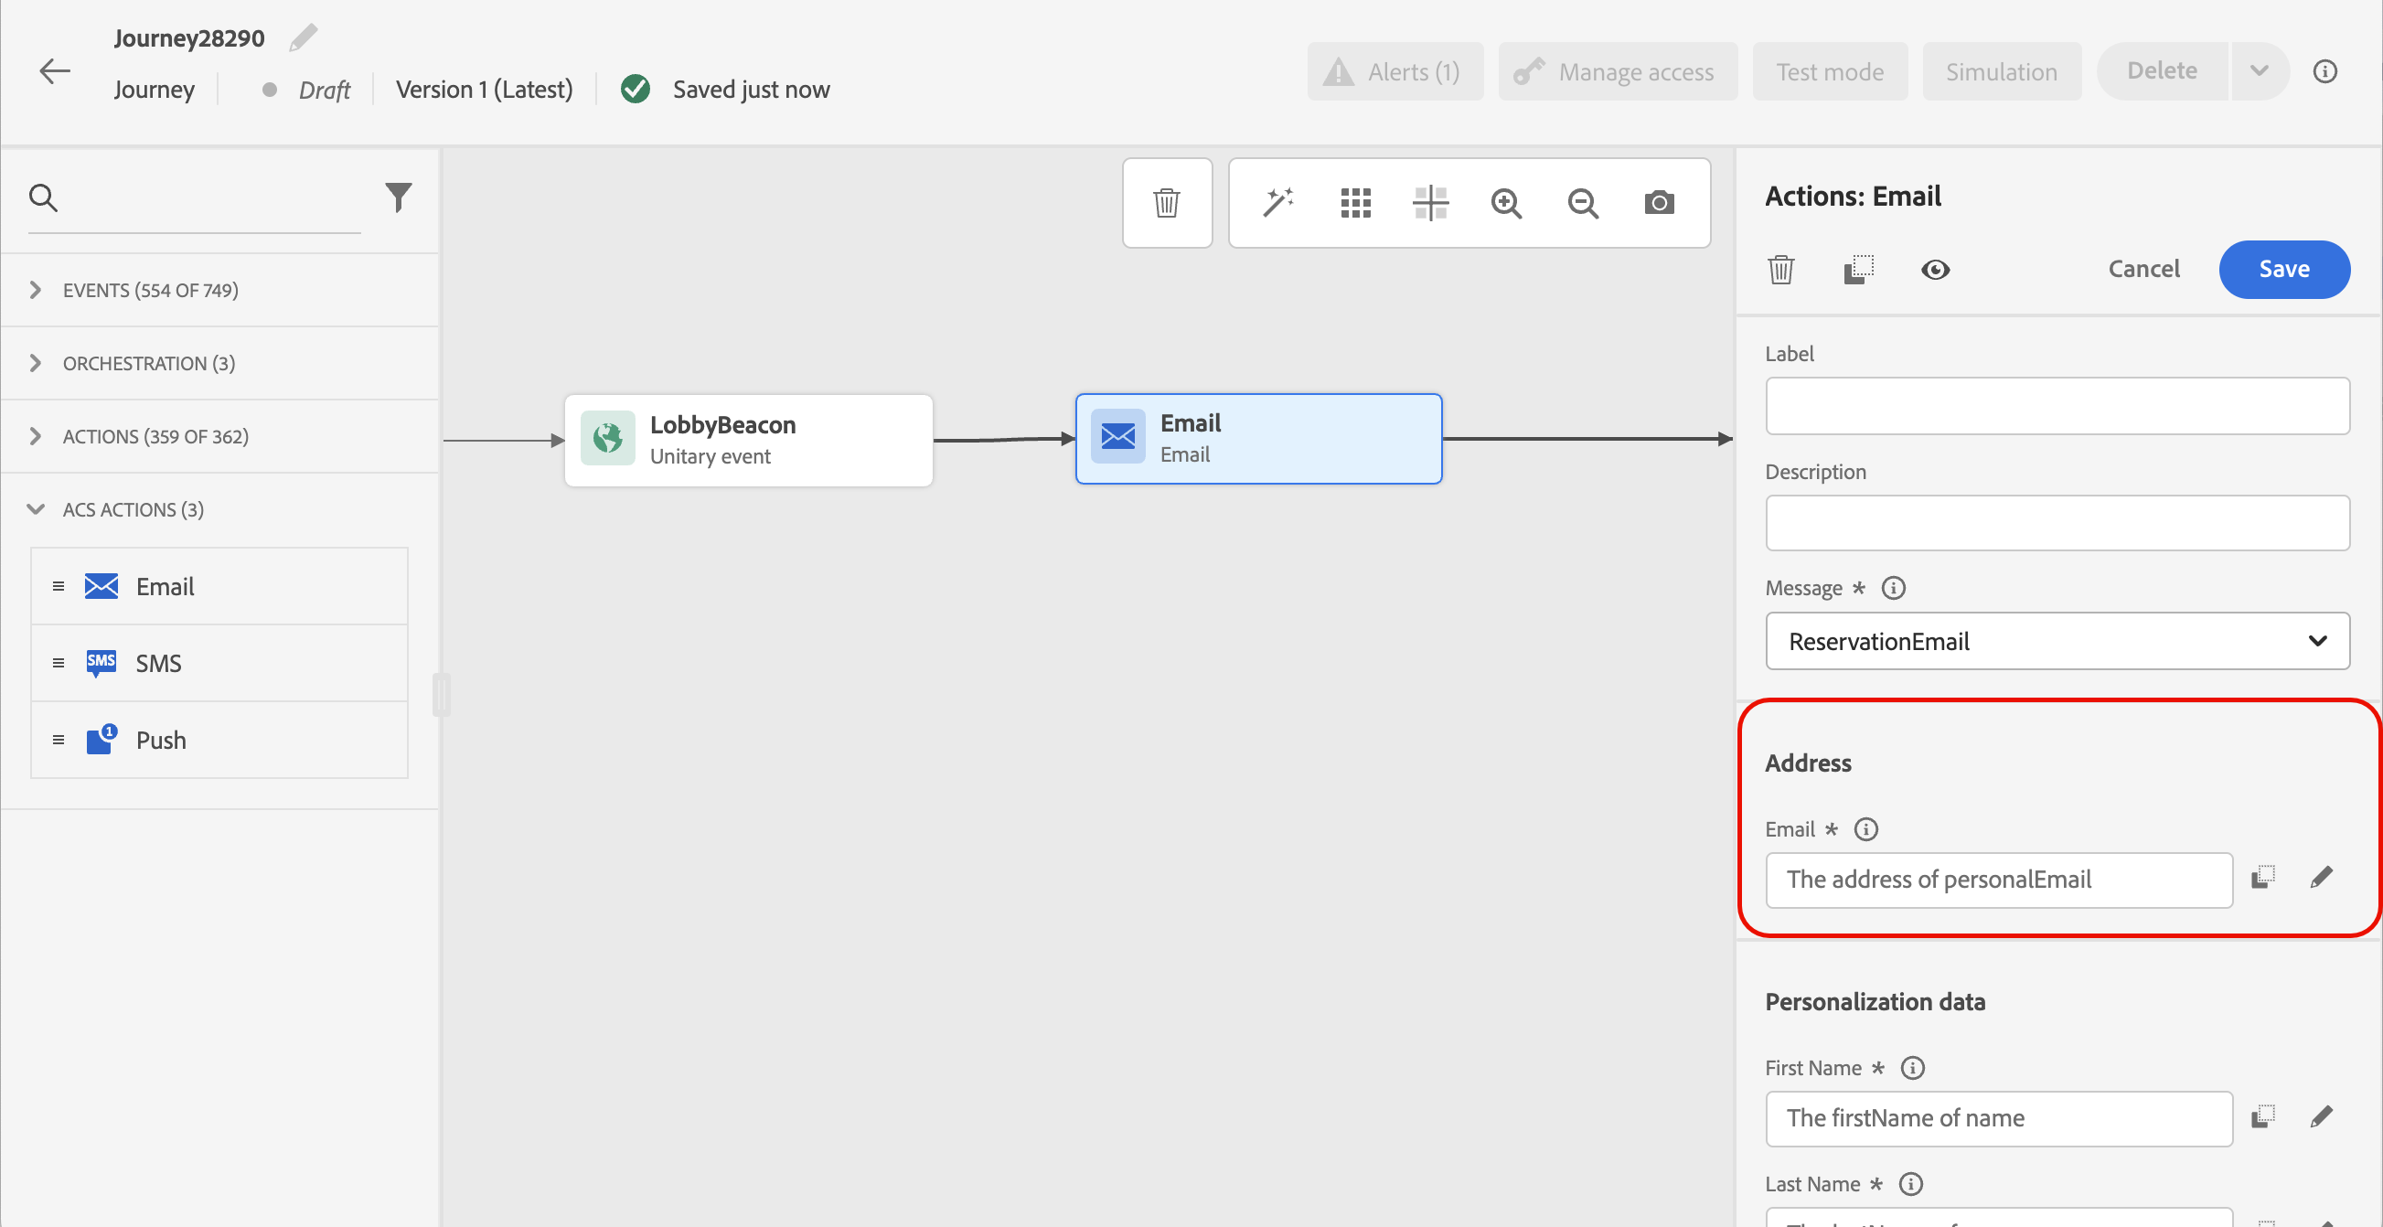2383x1227 pixels.
Task: Toggle the grid display icon
Action: tap(1355, 202)
